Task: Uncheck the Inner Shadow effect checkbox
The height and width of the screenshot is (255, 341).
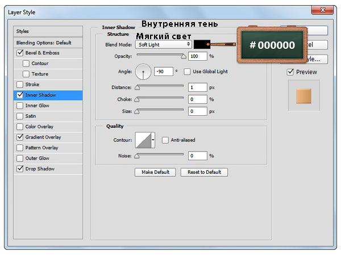Action: coord(20,95)
